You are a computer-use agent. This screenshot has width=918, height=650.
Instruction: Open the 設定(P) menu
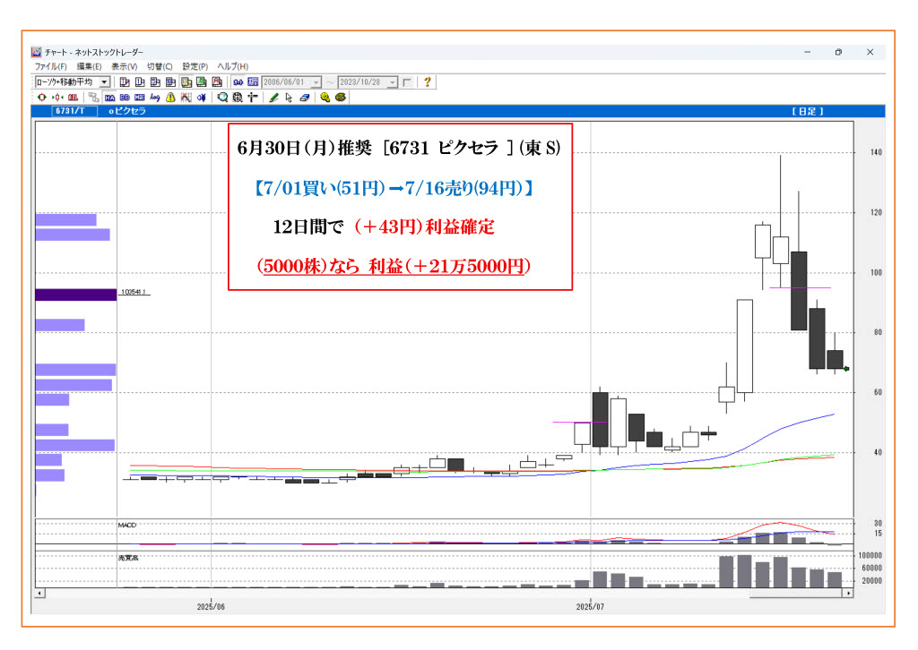(x=195, y=67)
